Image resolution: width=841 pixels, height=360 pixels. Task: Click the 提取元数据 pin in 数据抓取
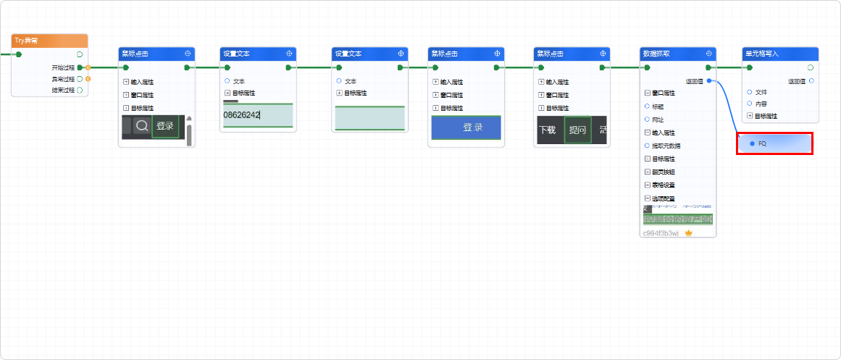tap(647, 146)
